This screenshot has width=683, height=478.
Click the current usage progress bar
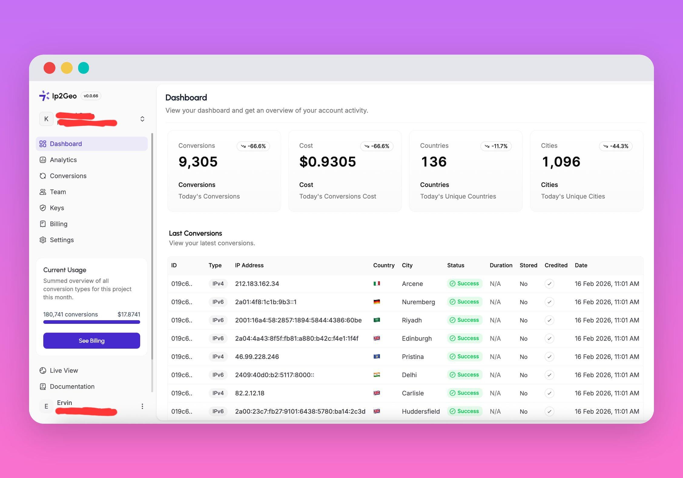click(91, 322)
